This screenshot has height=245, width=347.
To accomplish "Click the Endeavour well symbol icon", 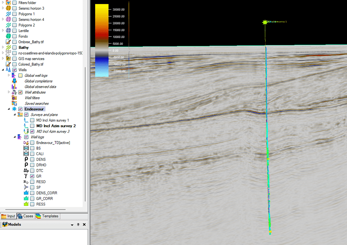I will (14, 109).
